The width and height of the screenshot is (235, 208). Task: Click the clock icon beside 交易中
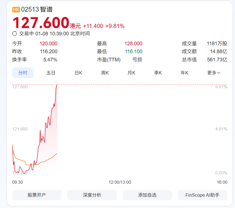15,34
